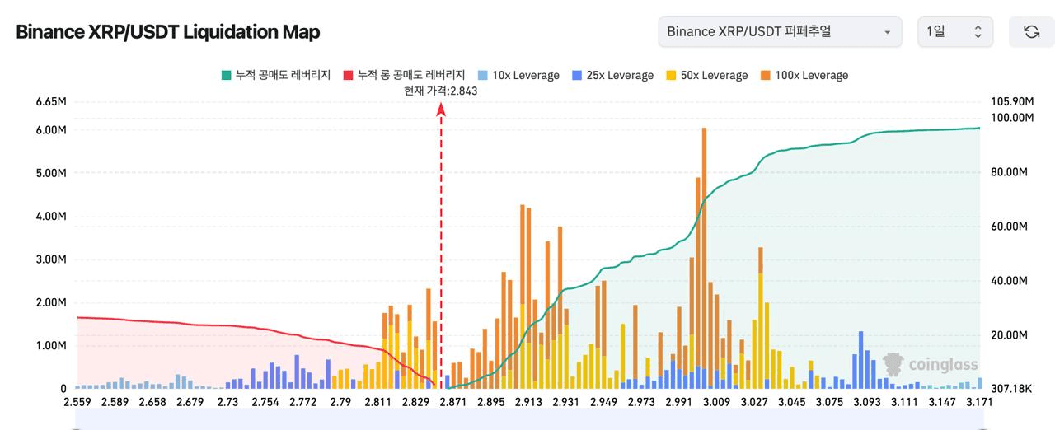This screenshot has width=1055, height=430.
Task: Open the Binance XRP/USDT 퍼페추얼 dropdown
Action: tap(779, 32)
